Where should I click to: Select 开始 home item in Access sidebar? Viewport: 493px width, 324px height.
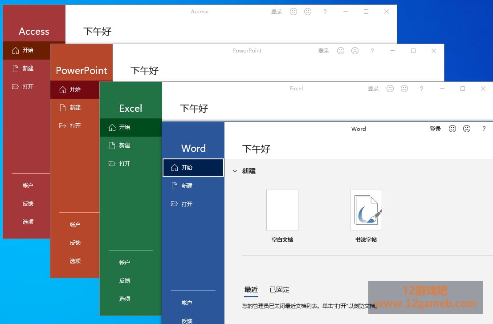(27, 50)
